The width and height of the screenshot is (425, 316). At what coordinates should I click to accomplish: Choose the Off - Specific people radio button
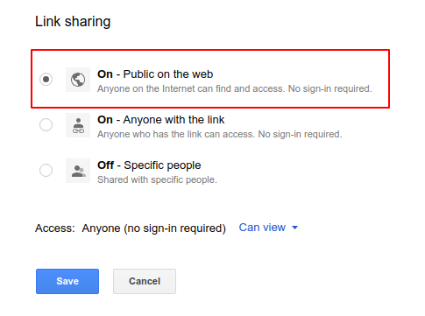click(46, 170)
